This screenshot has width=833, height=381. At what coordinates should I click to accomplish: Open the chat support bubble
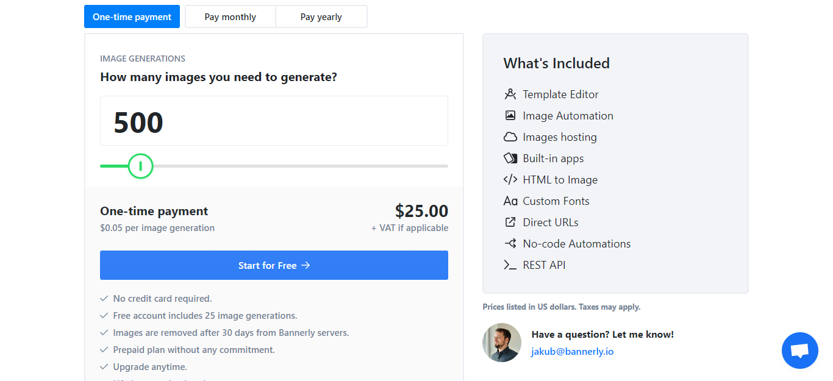(799, 351)
